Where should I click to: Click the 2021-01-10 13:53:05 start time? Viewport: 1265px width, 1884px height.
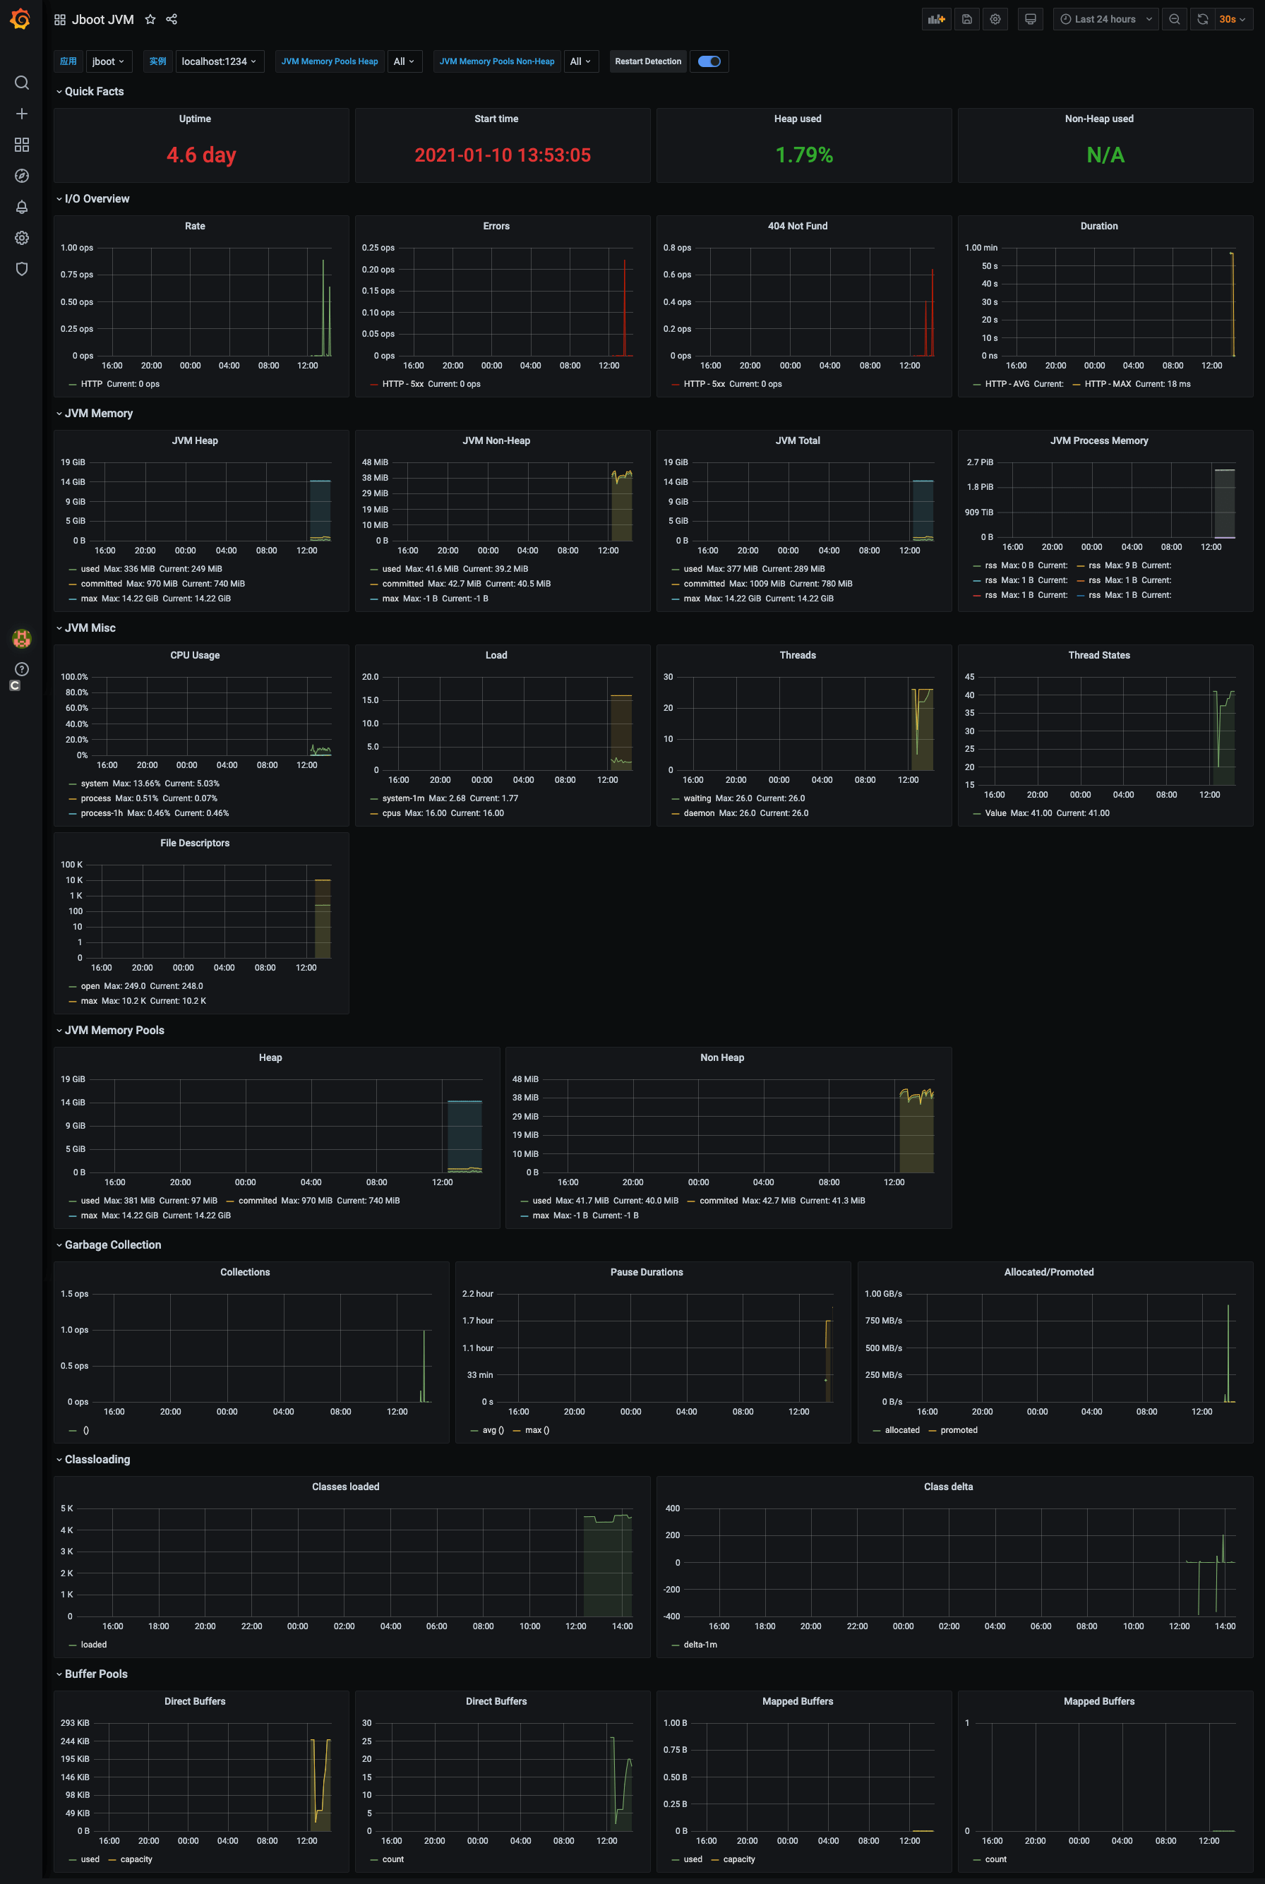[x=503, y=155]
